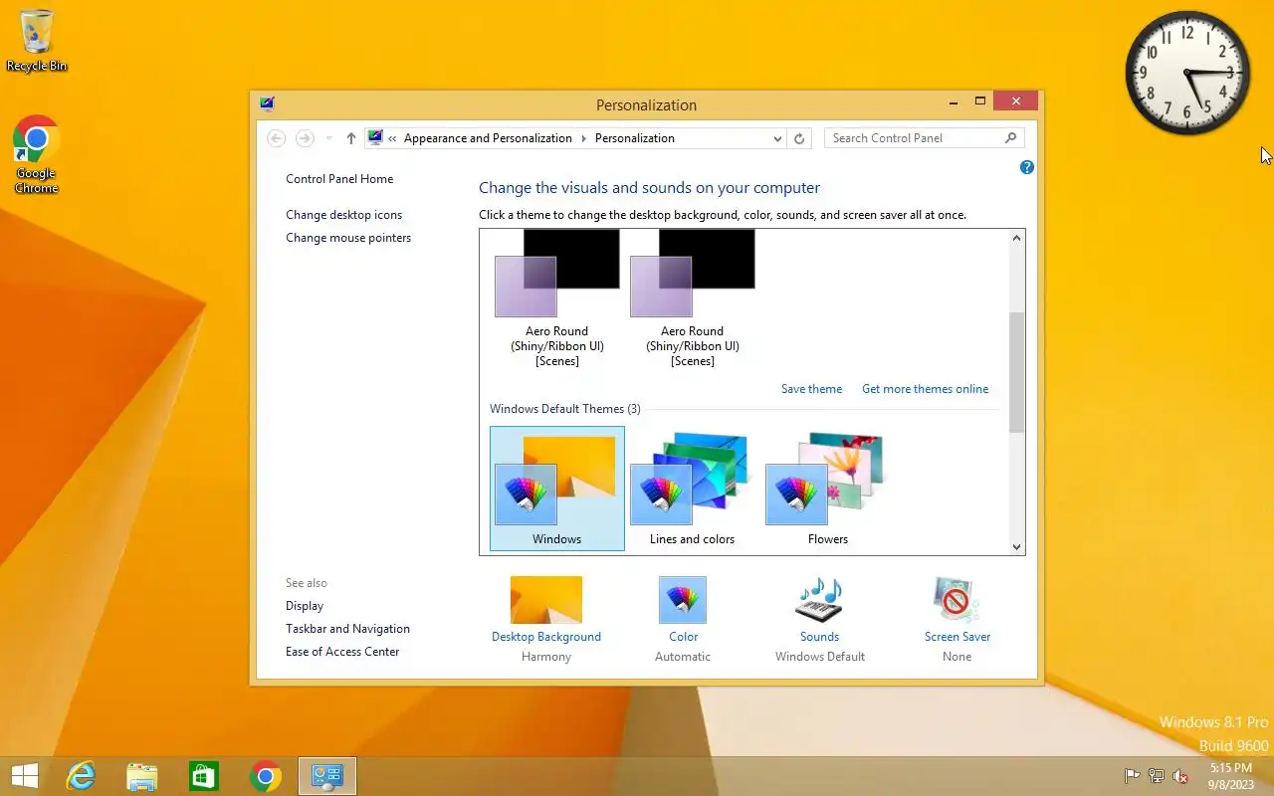Screen dimensions: 1274x796
Task: Open the Google Chrome desktop shortcut
Action: click(37, 154)
